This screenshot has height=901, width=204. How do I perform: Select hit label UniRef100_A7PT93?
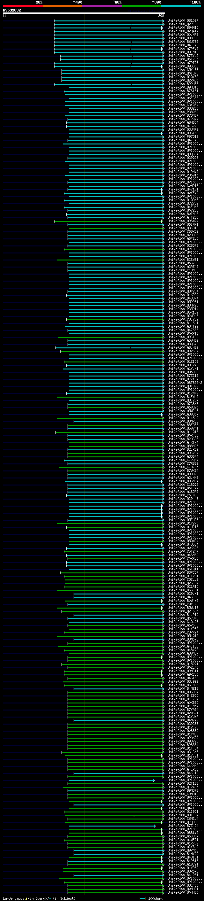pyautogui.click(x=183, y=63)
